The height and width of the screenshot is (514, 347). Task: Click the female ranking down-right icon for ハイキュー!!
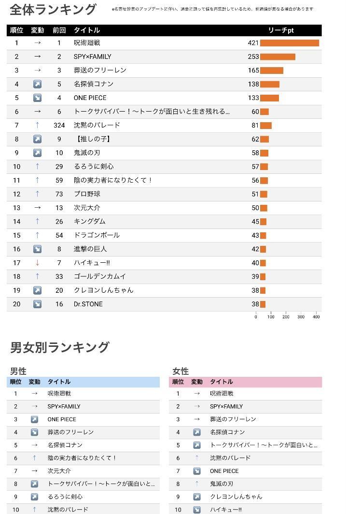pos(197,510)
